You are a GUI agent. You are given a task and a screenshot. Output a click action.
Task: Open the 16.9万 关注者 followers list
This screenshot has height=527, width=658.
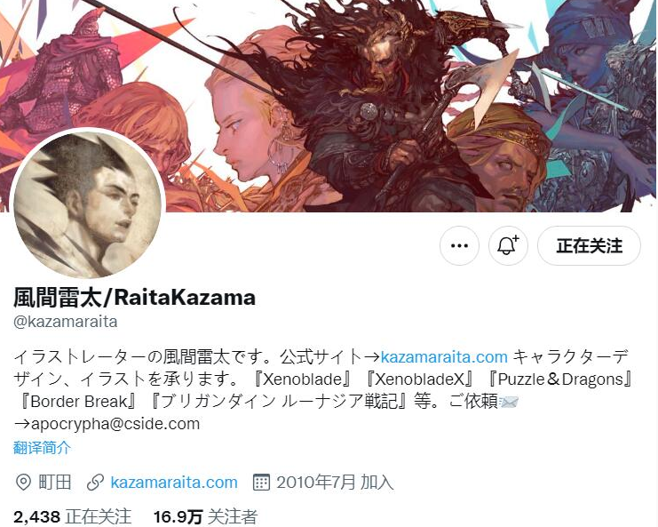205,516
